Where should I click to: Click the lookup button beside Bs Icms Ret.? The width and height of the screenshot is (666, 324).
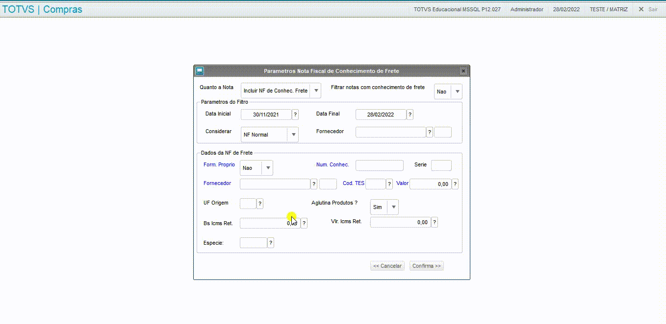304,223
